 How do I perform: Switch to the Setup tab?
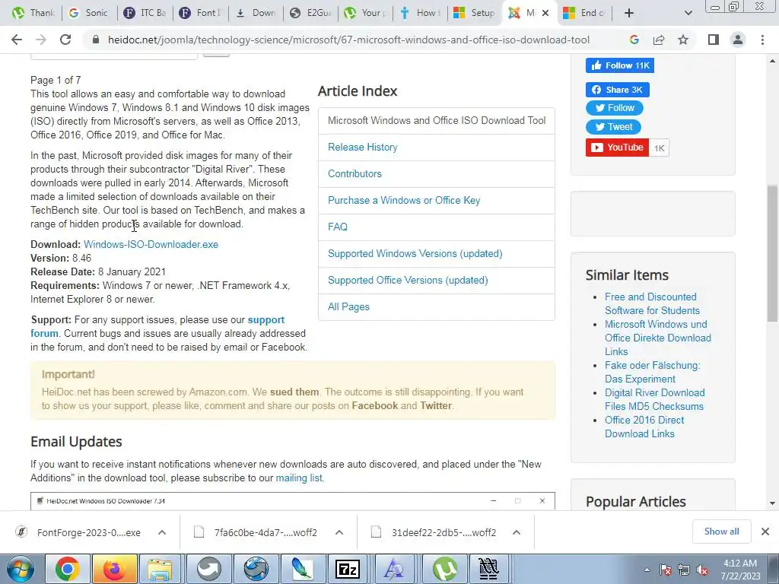[475, 13]
